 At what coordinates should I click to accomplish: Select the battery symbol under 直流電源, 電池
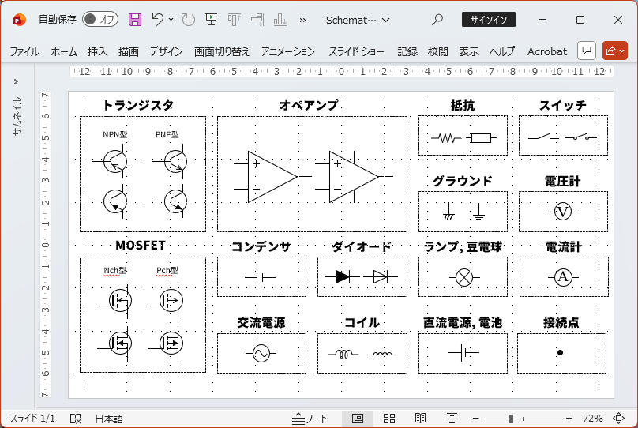(x=463, y=352)
